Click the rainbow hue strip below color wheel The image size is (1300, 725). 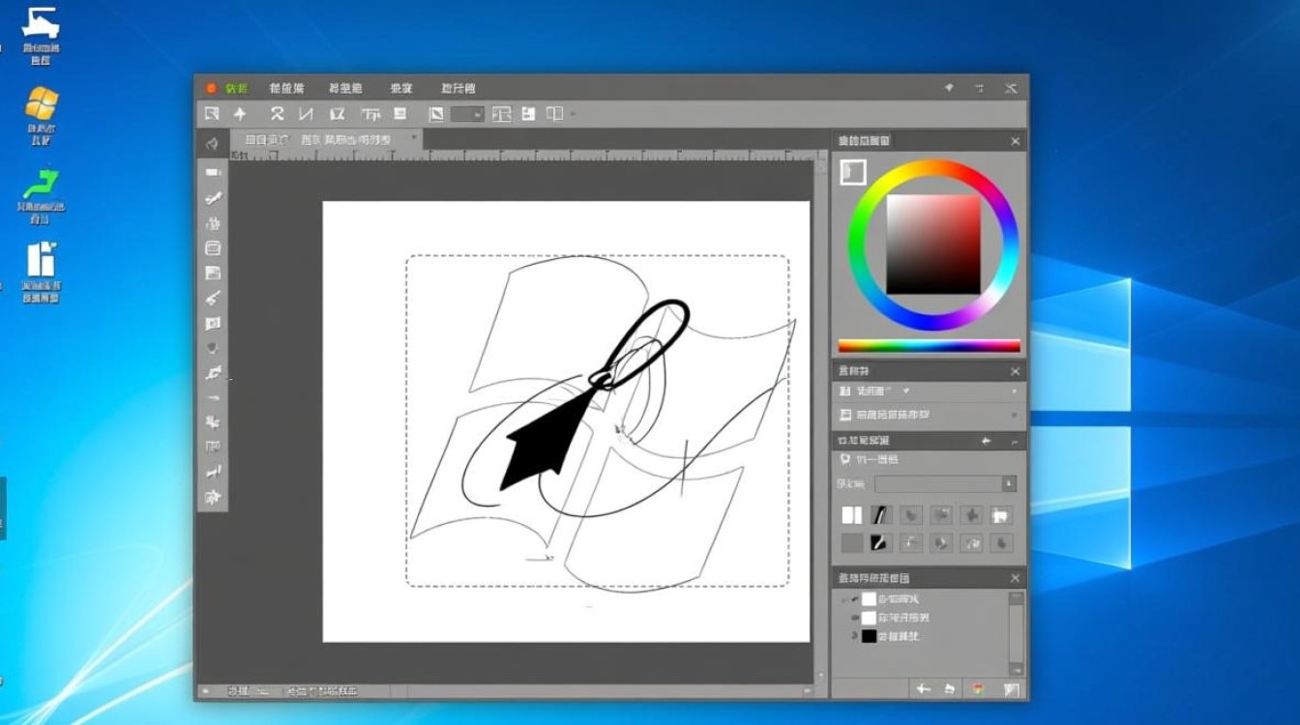929,346
